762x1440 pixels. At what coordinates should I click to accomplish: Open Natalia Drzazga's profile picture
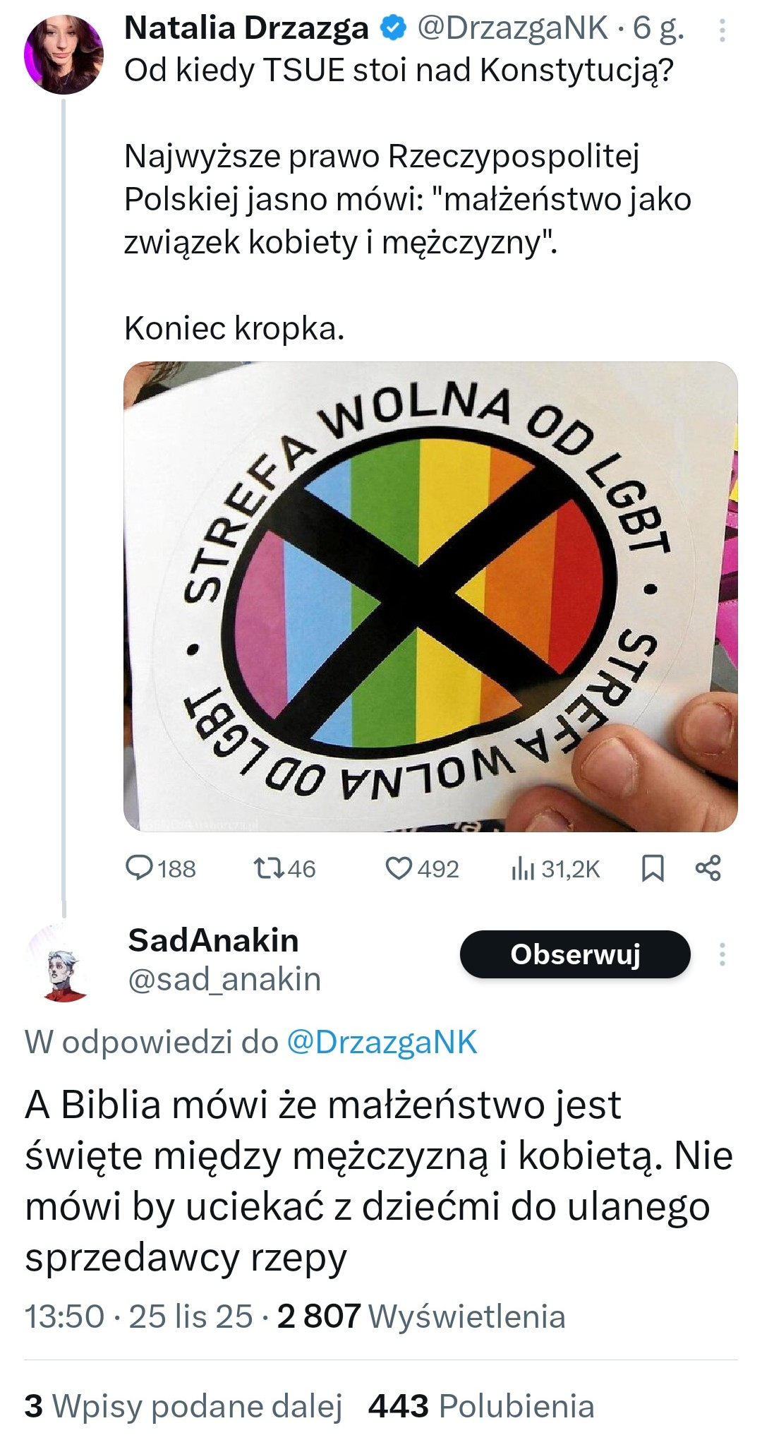[64, 55]
